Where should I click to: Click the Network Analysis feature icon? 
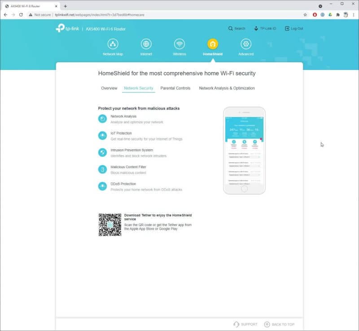pyautogui.click(x=102, y=119)
